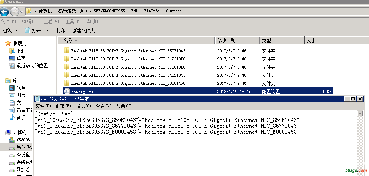
Task: Open Notepad 帮助(H) menu
Action: [124, 106]
